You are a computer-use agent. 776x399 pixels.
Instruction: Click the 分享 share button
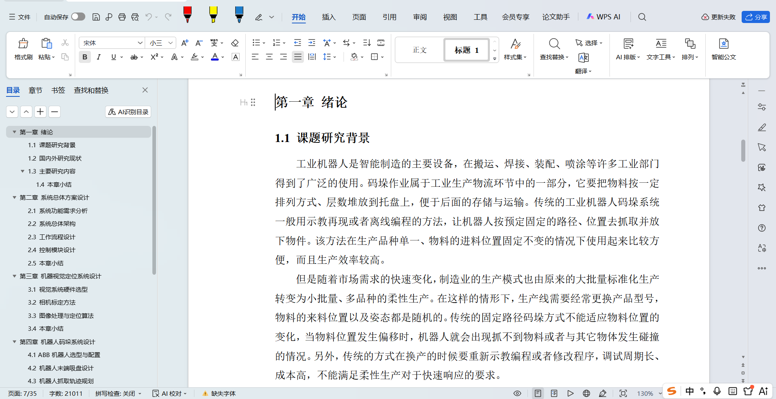point(756,17)
